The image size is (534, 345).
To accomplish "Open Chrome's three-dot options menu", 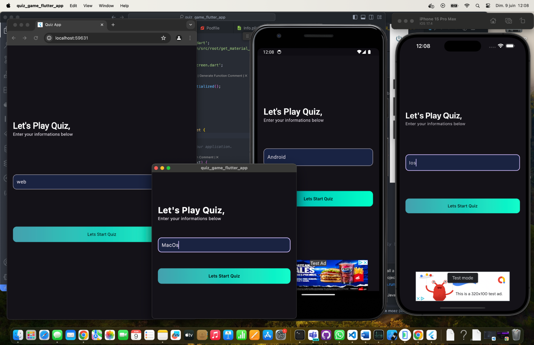I will [190, 38].
